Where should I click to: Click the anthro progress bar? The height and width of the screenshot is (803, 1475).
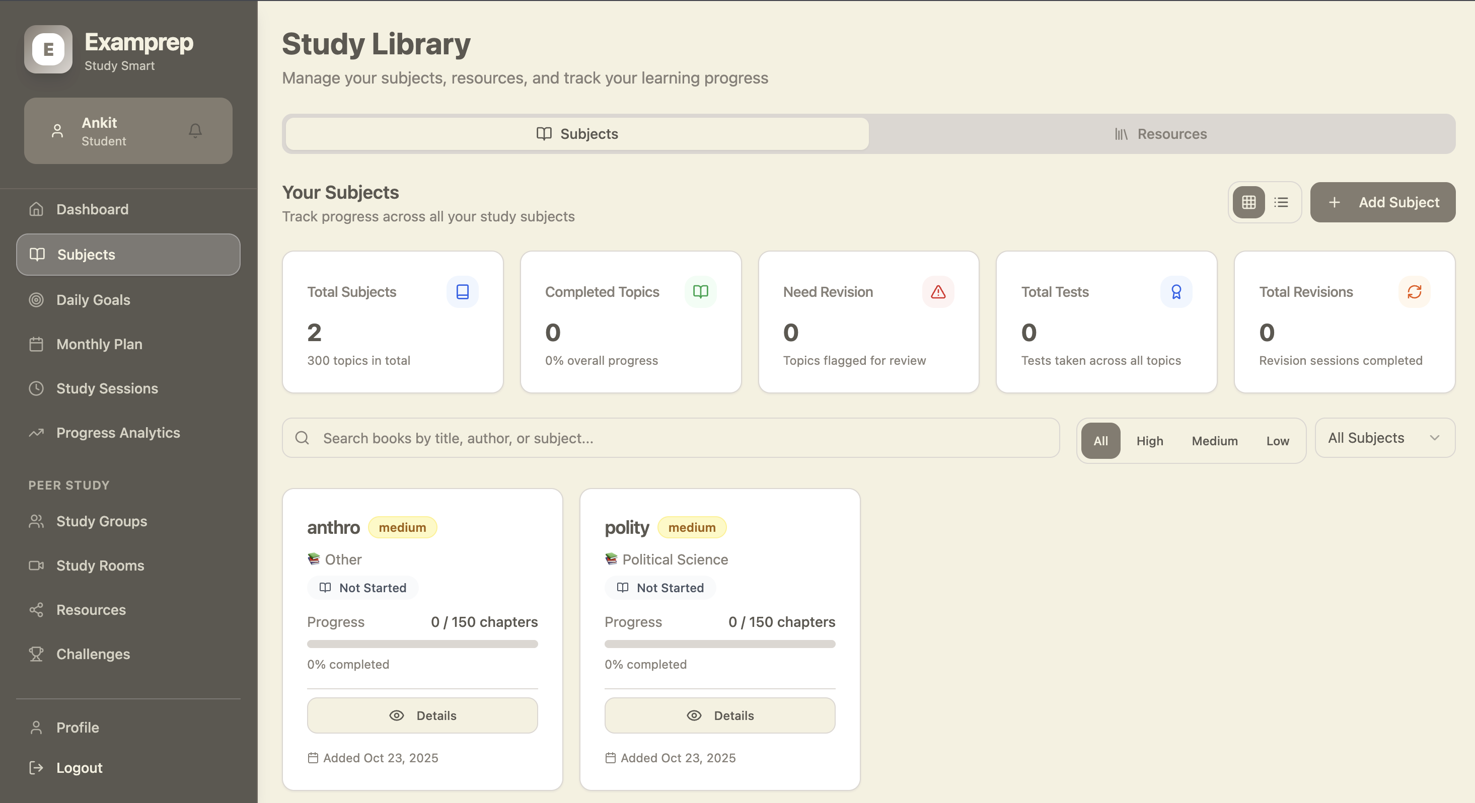pyautogui.click(x=422, y=644)
